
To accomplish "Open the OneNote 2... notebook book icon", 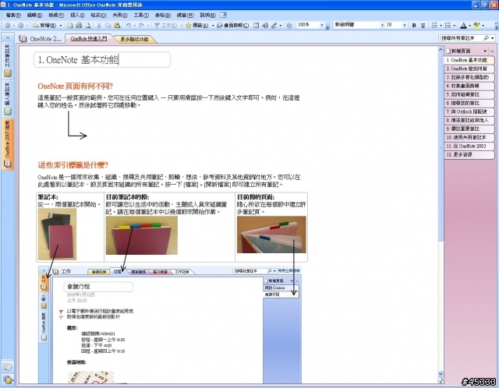I will 23,39.
